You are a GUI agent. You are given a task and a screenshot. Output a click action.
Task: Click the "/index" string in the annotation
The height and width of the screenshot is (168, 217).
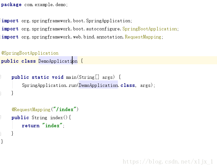(x=64, y=110)
